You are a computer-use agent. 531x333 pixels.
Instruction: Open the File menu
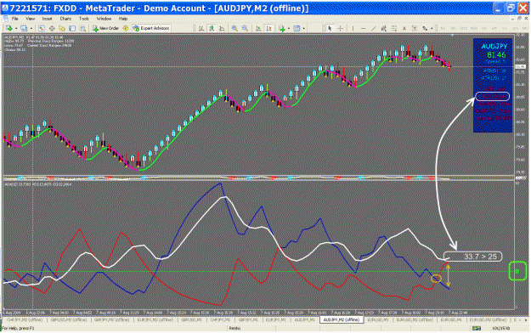(14, 19)
